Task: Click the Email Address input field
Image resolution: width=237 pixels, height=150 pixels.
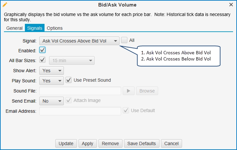Action: pos(80,111)
